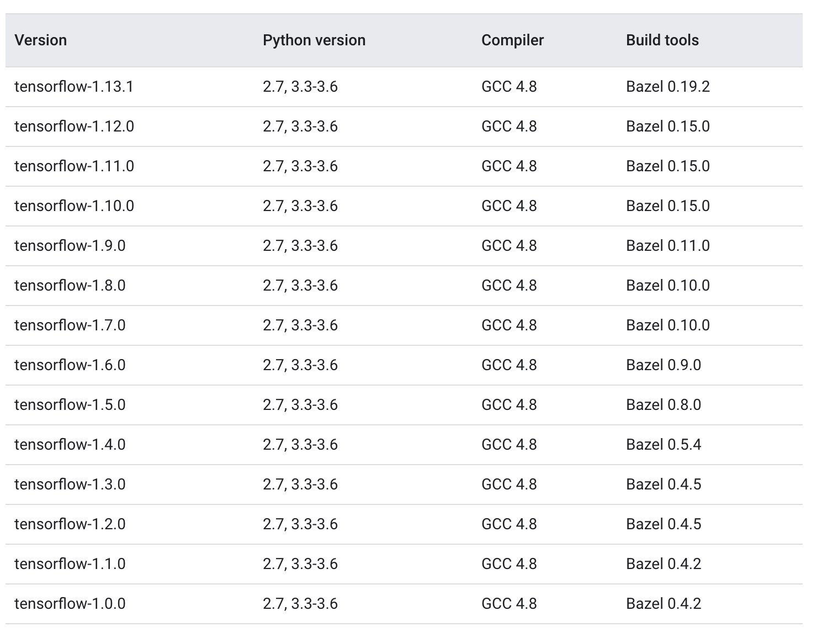
Task: Click Bazel 0.5.4 build tools cell
Action: point(664,445)
